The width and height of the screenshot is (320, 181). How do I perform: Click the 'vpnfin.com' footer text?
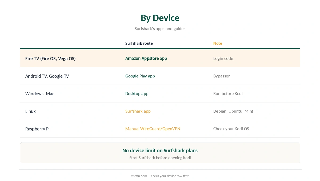[139, 176]
